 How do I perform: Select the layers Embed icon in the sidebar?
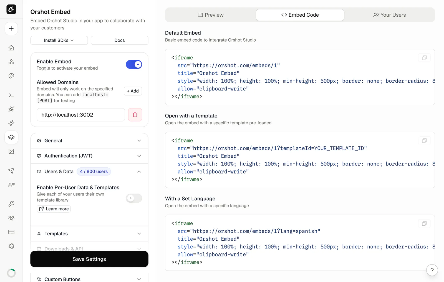(x=11, y=137)
